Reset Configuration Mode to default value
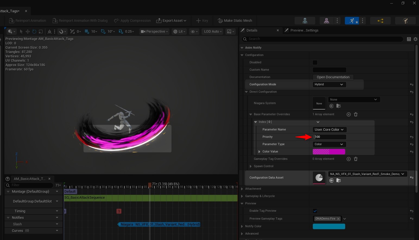This screenshot has height=240, width=419. [x=412, y=85]
